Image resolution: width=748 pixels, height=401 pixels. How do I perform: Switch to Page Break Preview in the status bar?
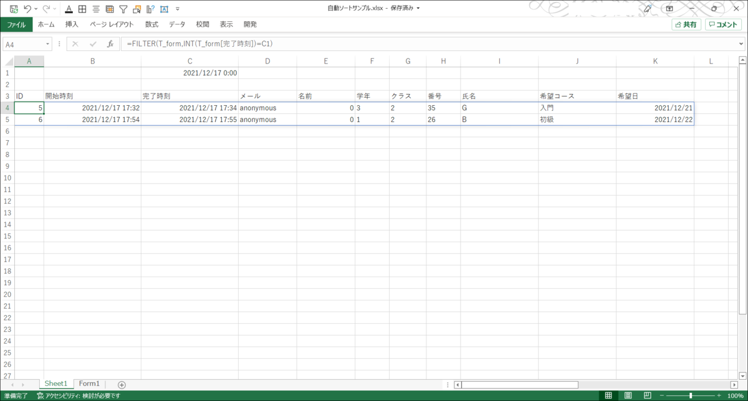click(x=648, y=395)
